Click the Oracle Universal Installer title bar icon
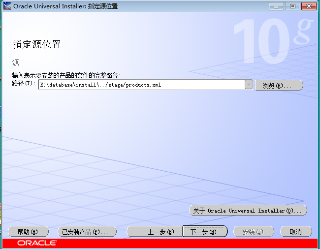The image size is (320, 249). point(7,6)
